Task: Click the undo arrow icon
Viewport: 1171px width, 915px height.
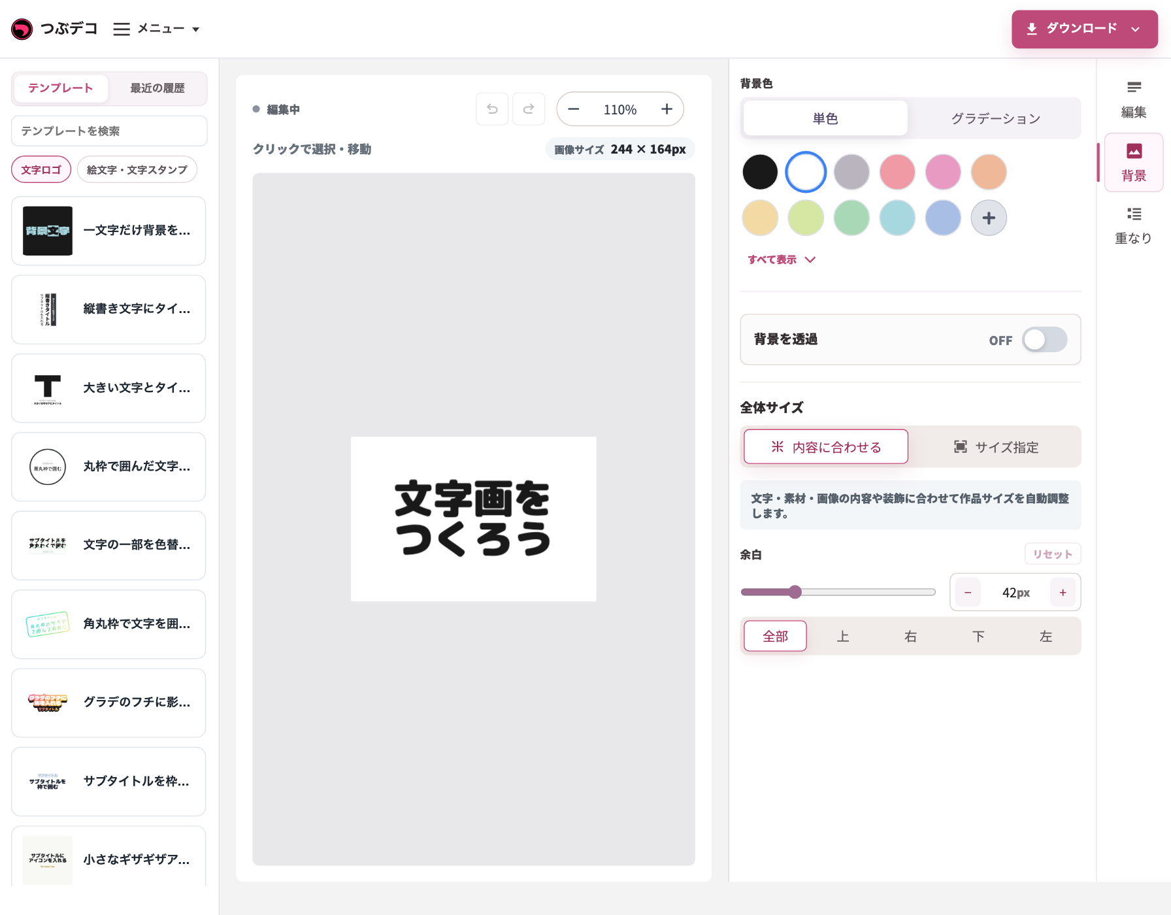Action: coord(492,109)
